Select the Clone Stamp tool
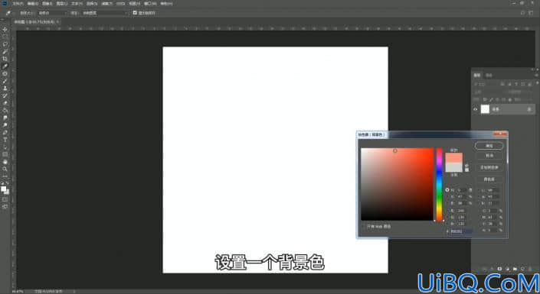 pyautogui.click(x=5, y=89)
